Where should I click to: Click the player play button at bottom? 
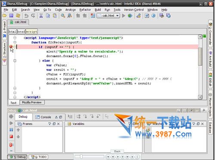[118, 157]
